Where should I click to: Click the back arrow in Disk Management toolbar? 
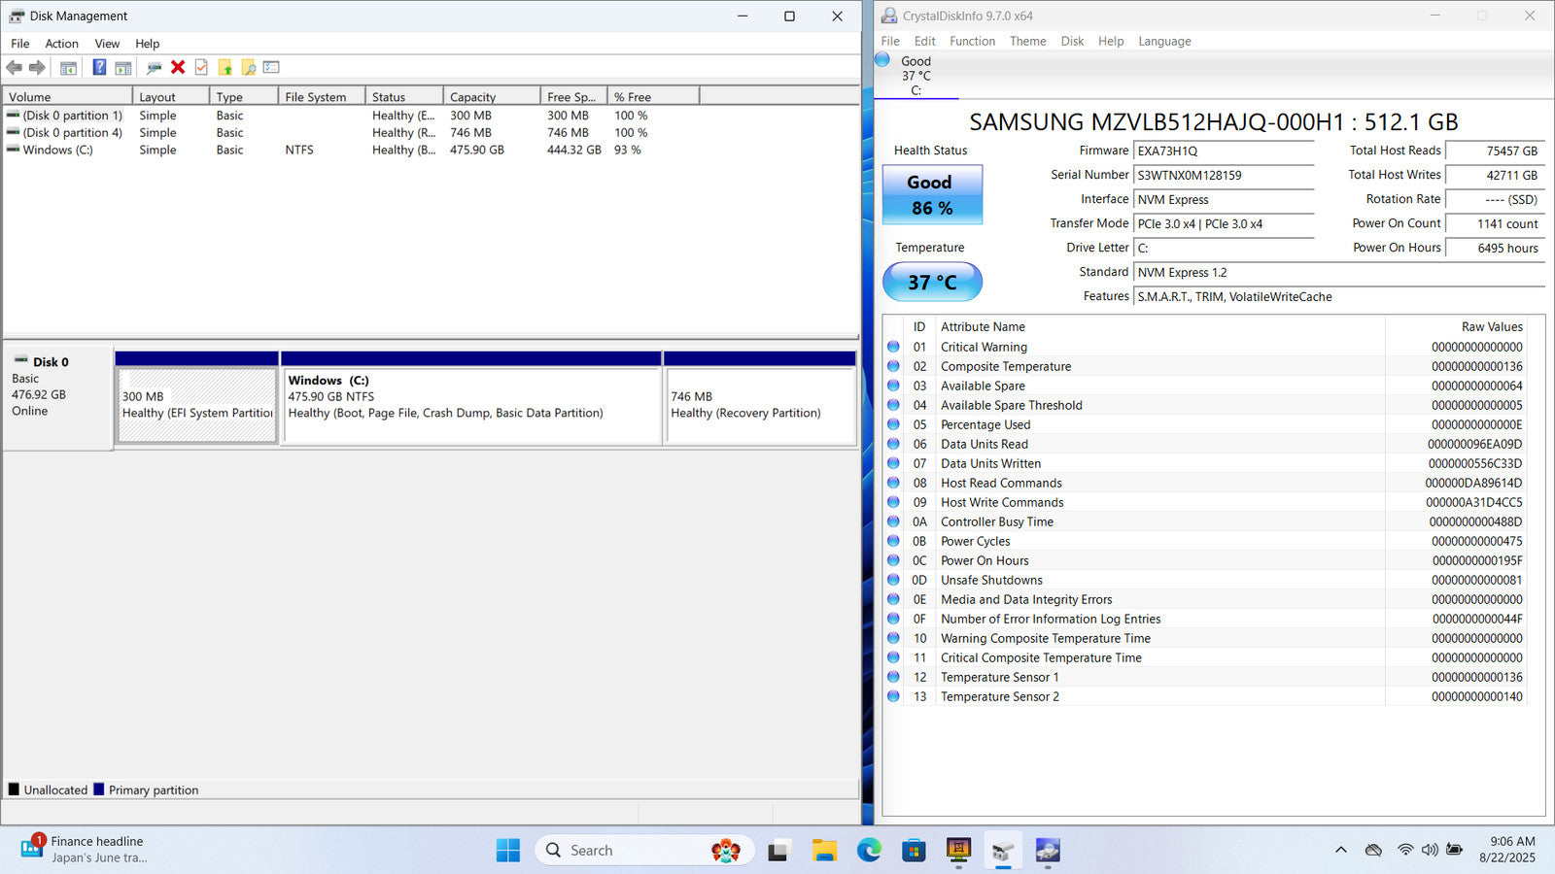point(15,67)
